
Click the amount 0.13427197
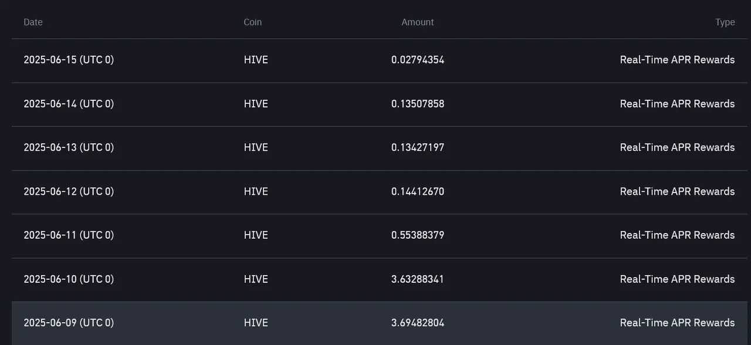(418, 147)
